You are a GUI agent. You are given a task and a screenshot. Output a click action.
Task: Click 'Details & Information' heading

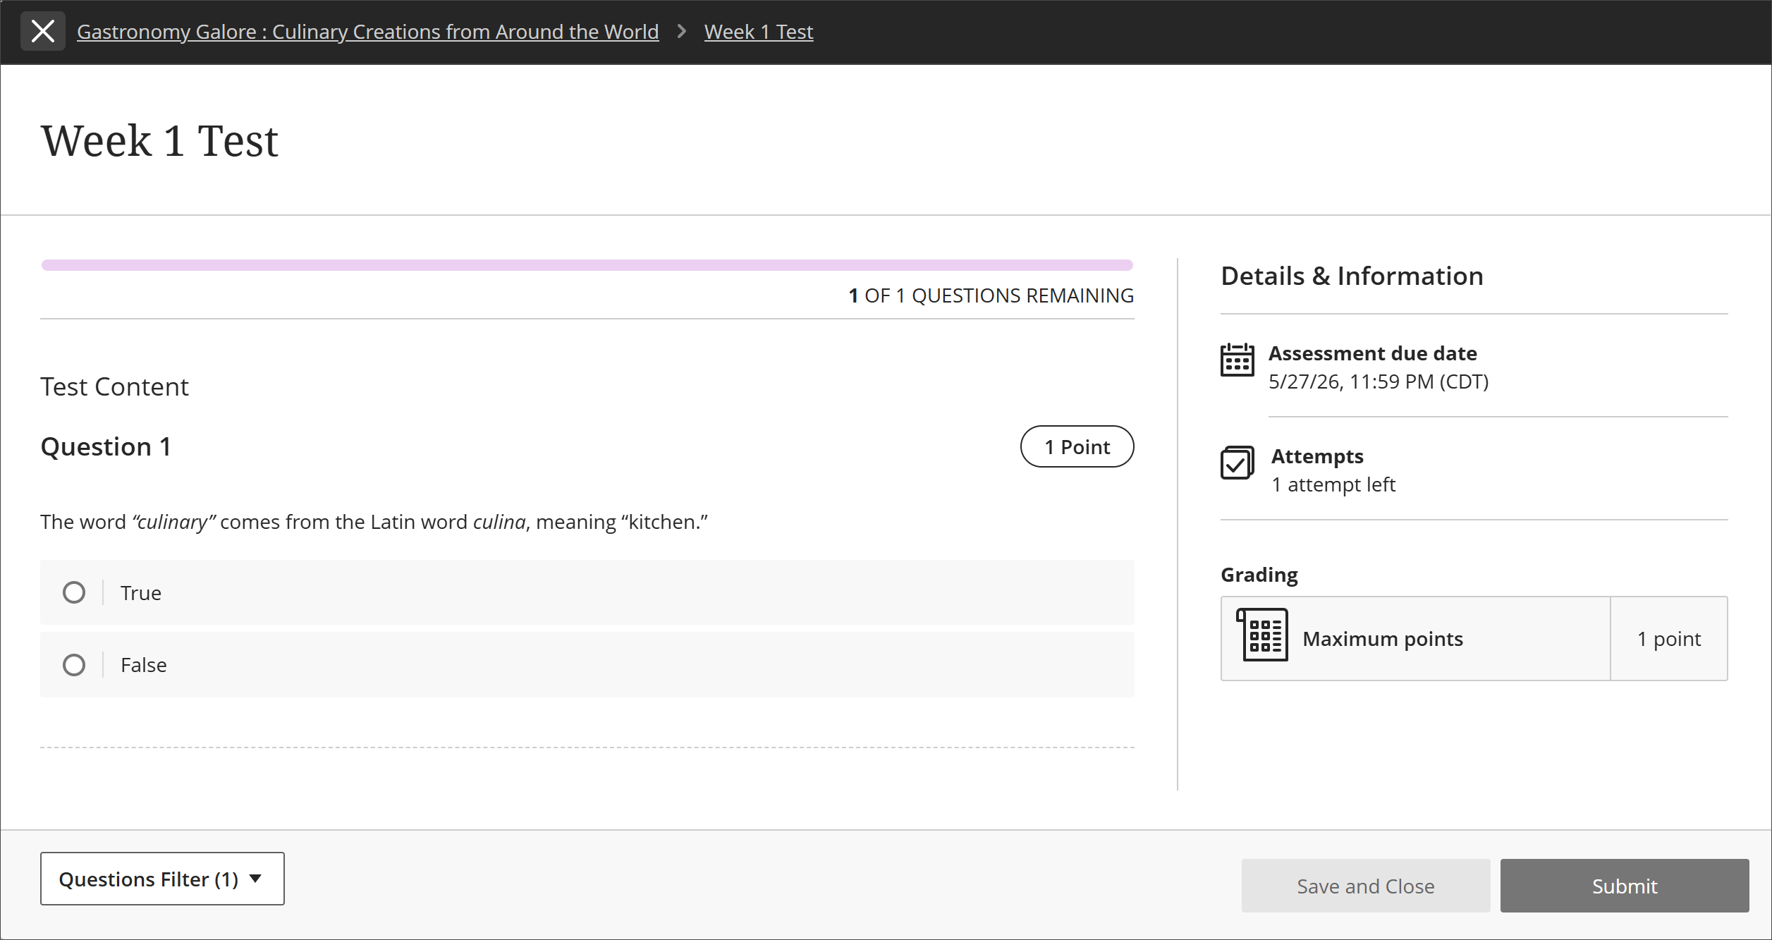1352,276
